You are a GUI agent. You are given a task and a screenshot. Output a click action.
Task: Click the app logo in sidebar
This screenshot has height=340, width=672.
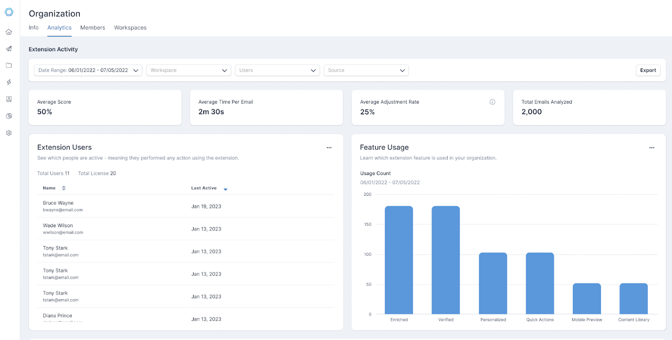click(x=9, y=12)
